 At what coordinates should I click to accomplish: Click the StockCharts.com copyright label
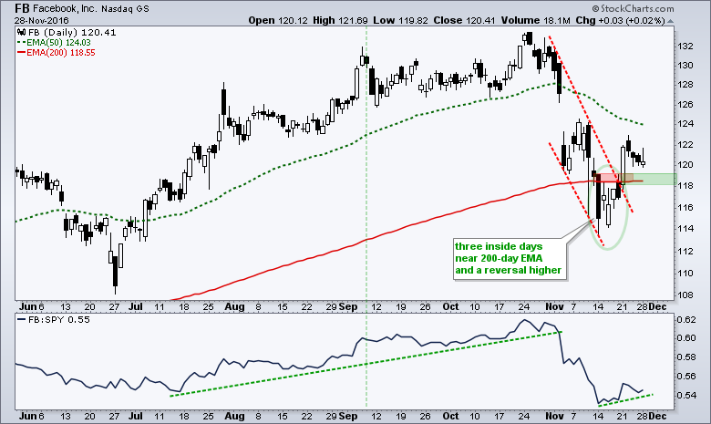pyautogui.click(x=633, y=8)
